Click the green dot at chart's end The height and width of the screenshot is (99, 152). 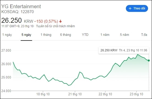pyautogui.click(x=149, y=60)
